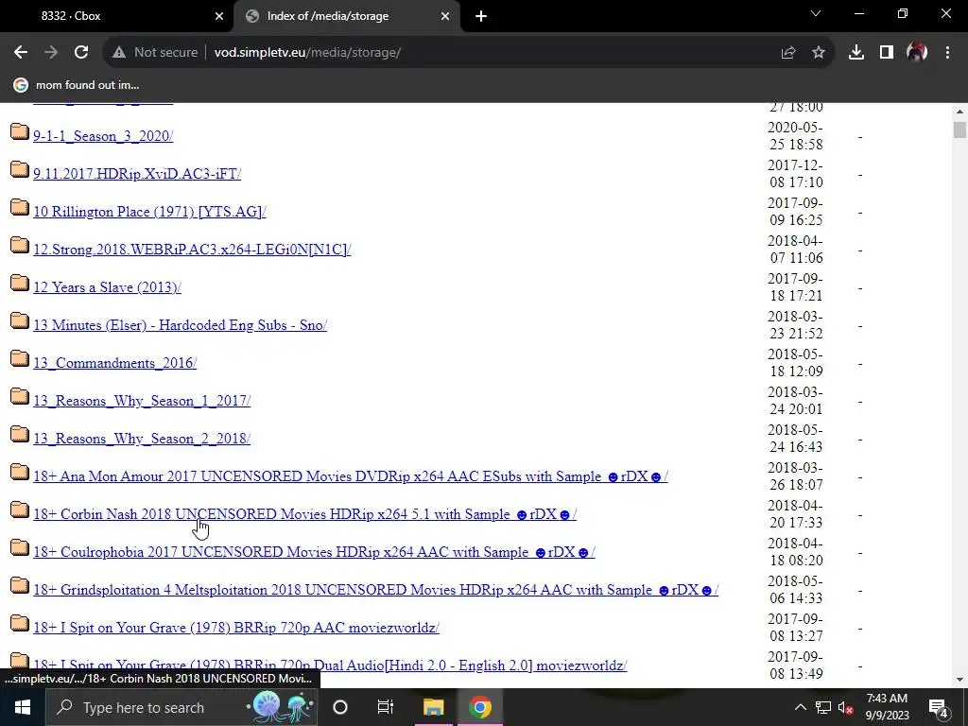This screenshot has width=968, height=726.
Task: Click folder icon beside Ana Mon Amour
Action: tap(20, 473)
